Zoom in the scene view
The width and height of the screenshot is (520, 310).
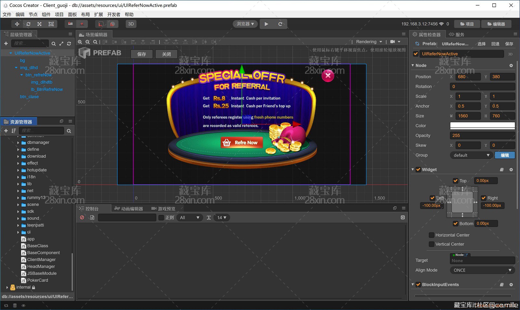pos(80,42)
